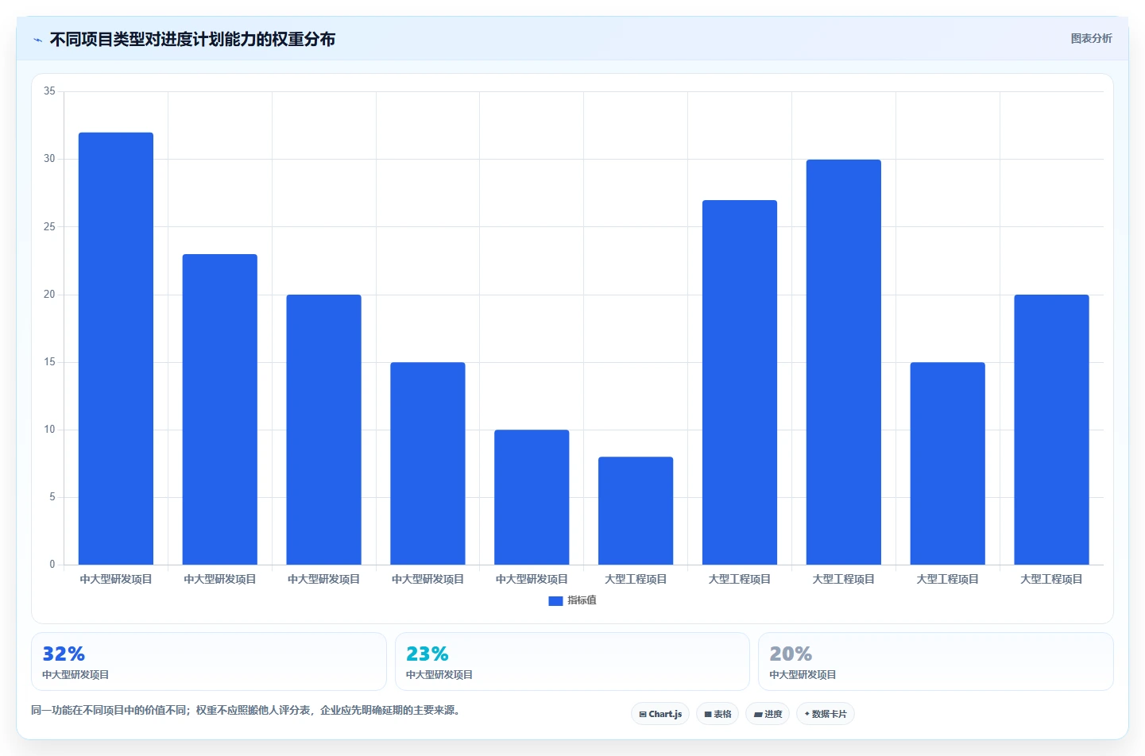Screen dimensions: 1145x756
Task: Open the 20% stat card
Action: point(936,661)
